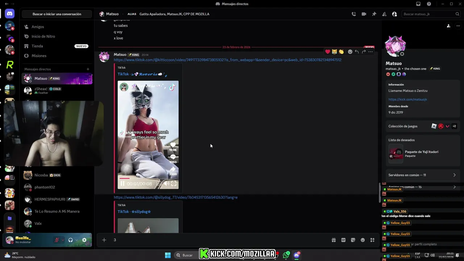Image resolution: width=464 pixels, height=261 pixels.
Task: Open Discord home direct messages icon
Action: (x=10, y=14)
